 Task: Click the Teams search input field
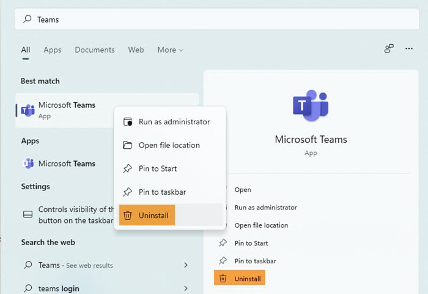click(x=216, y=19)
